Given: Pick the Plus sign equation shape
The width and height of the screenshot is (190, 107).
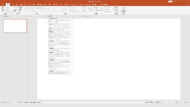Looking at the screenshot, I should click(49, 51).
